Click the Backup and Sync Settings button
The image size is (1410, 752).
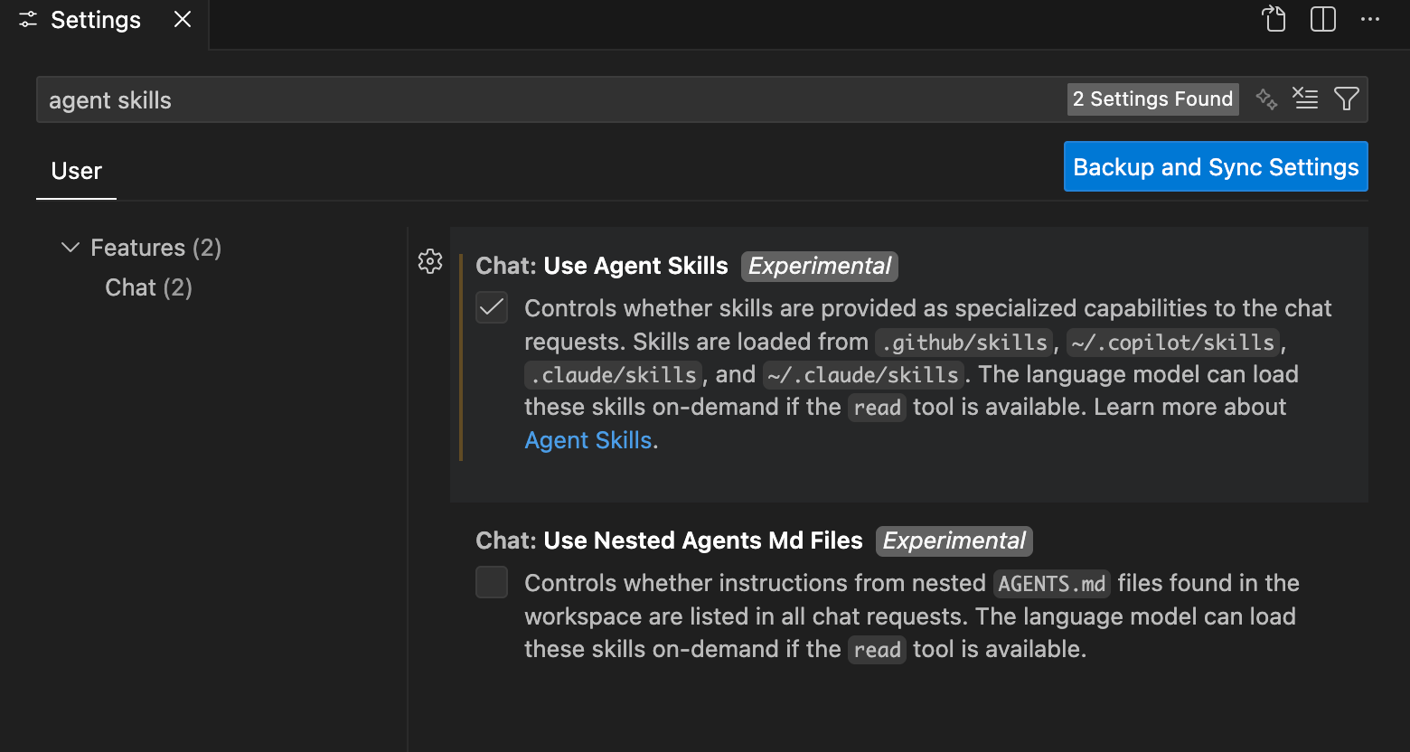click(x=1215, y=166)
